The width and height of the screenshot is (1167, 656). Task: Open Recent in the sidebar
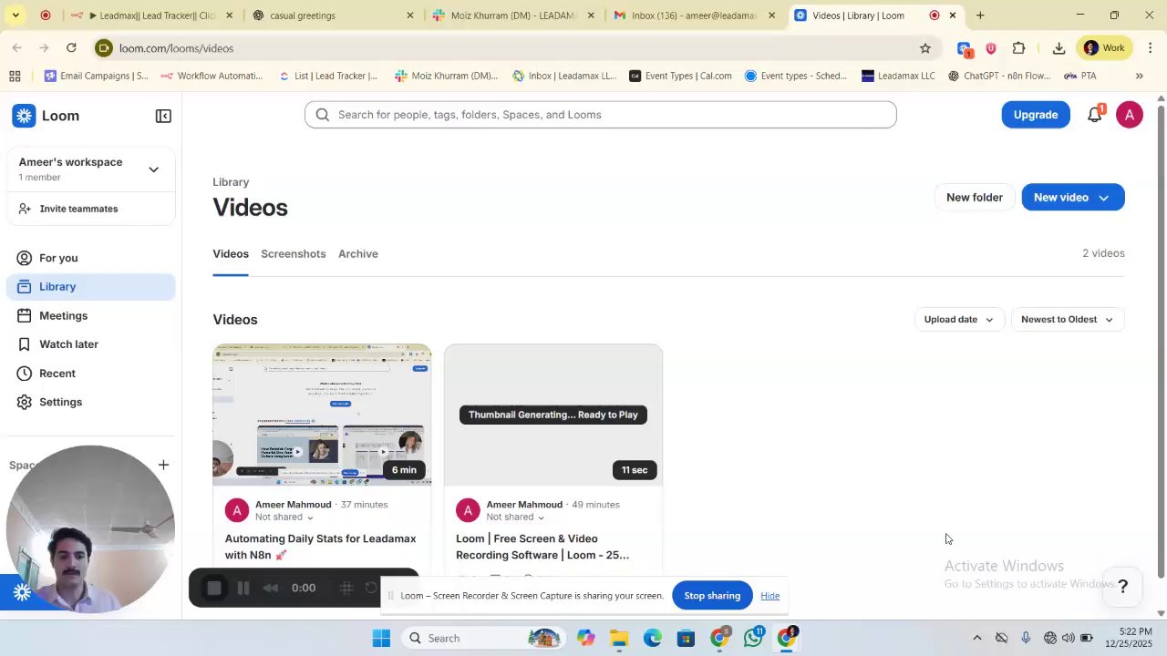pyautogui.click(x=91, y=374)
